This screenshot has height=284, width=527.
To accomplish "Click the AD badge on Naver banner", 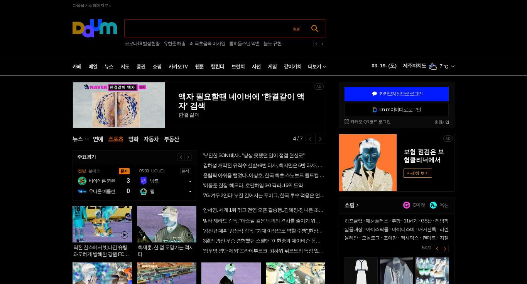I will click(x=319, y=87).
